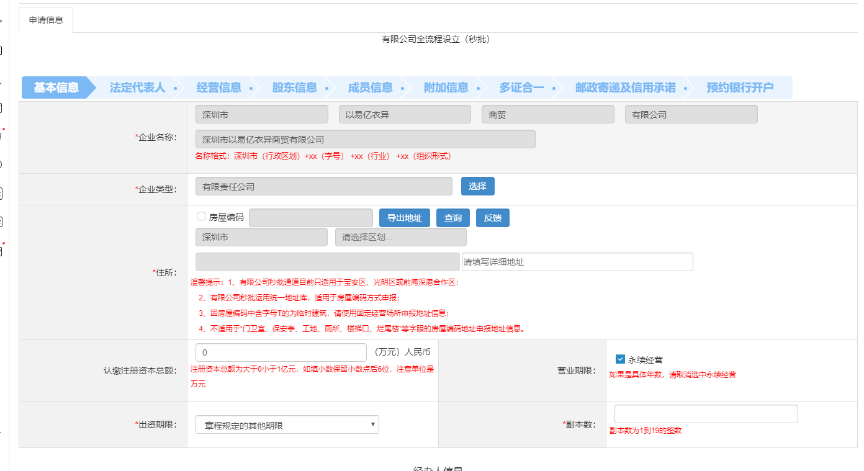
Task: Open the 请选择区划 district selector
Action: [400, 236]
